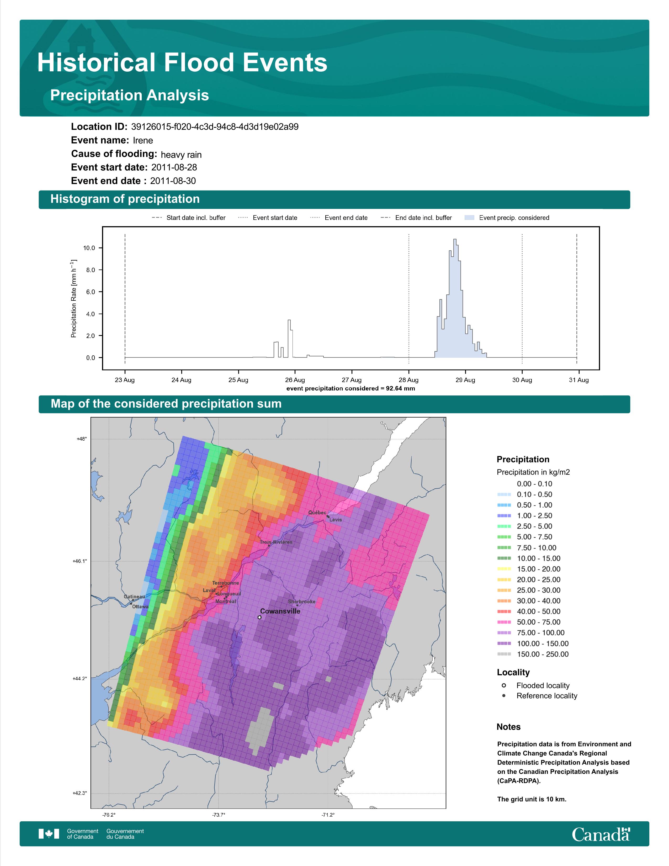The image size is (669, 866).
Task: Click the Cowansville label on map
Action: [280, 611]
